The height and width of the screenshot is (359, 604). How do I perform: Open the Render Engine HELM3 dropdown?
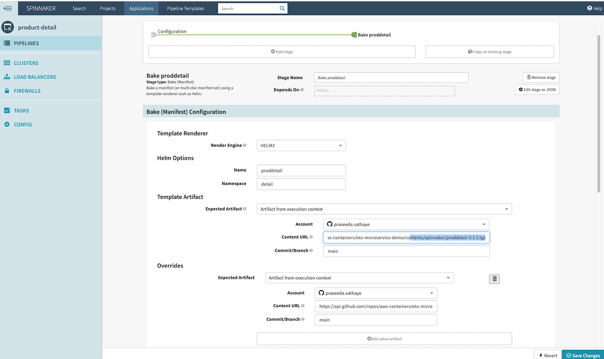[x=301, y=145]
